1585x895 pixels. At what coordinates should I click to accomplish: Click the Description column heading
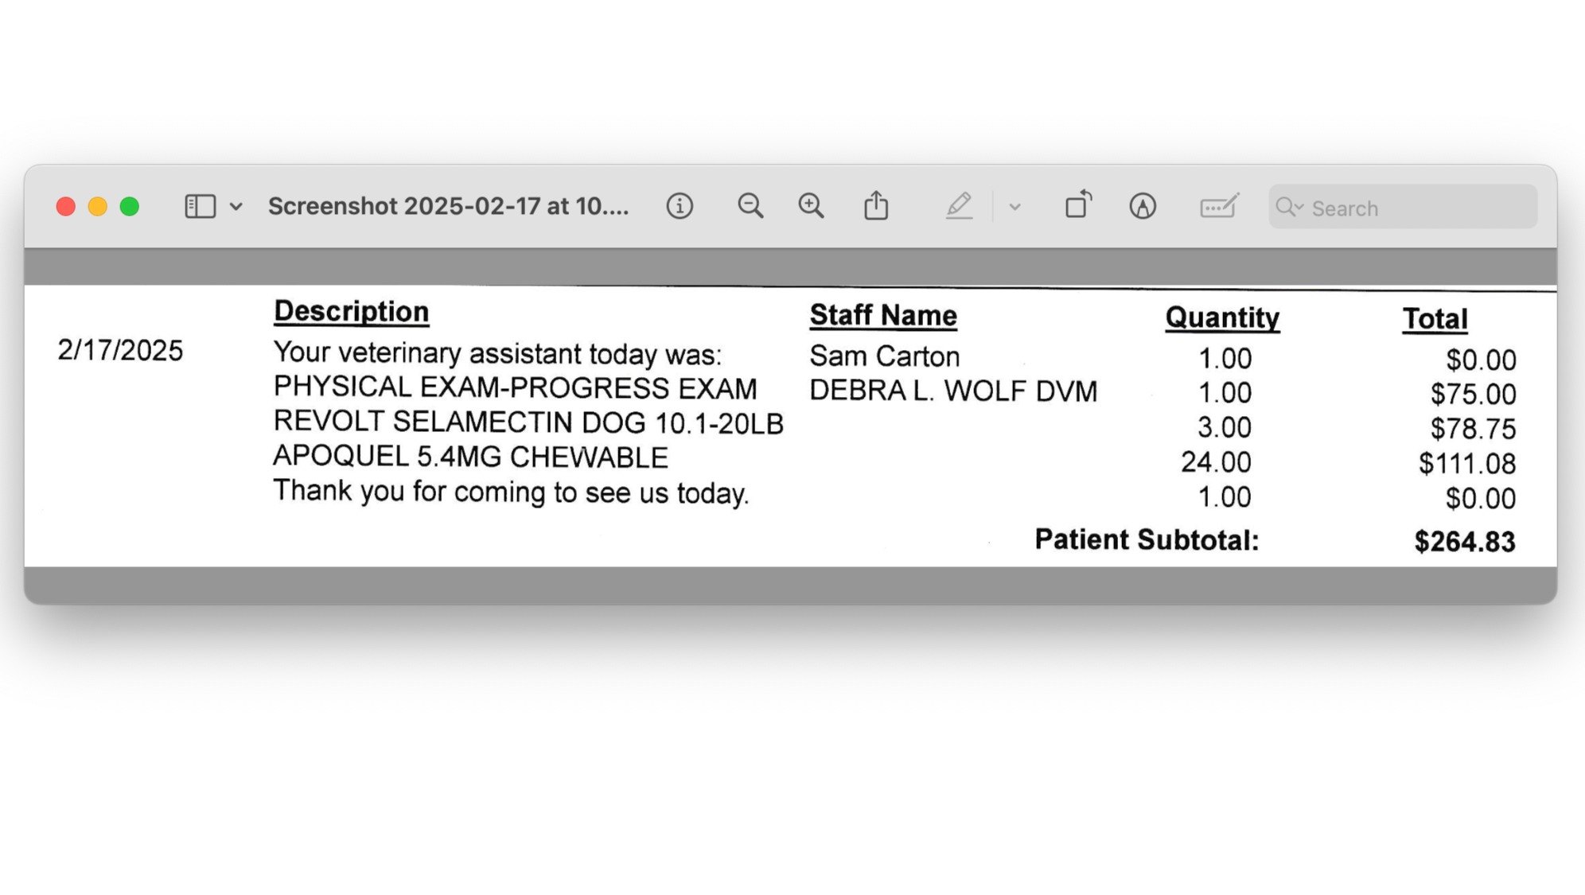click(351, 312)
